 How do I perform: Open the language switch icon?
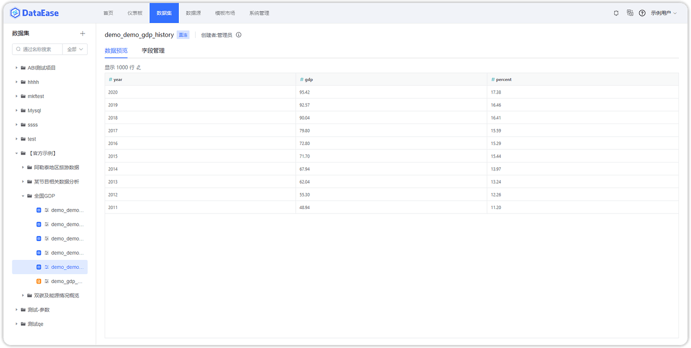pyautogui.click(x=630, y=13)
